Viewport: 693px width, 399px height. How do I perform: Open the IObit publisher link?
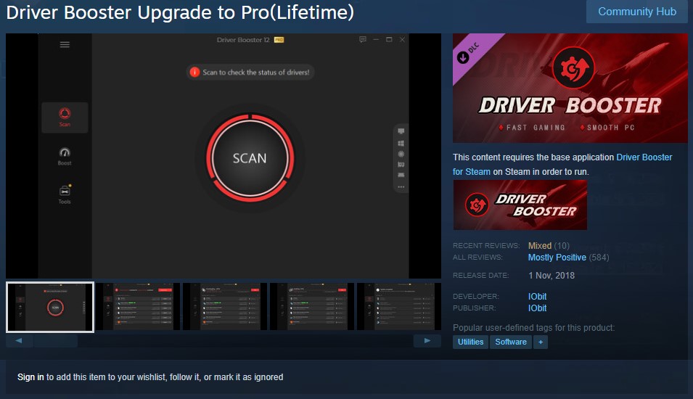coord(537,308)
